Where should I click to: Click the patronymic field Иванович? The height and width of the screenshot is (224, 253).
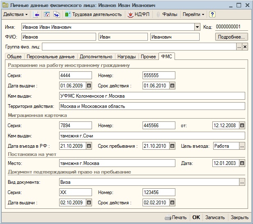(x=175, y=37)
